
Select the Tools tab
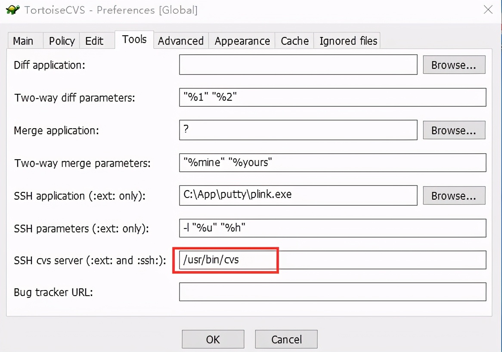134,40
